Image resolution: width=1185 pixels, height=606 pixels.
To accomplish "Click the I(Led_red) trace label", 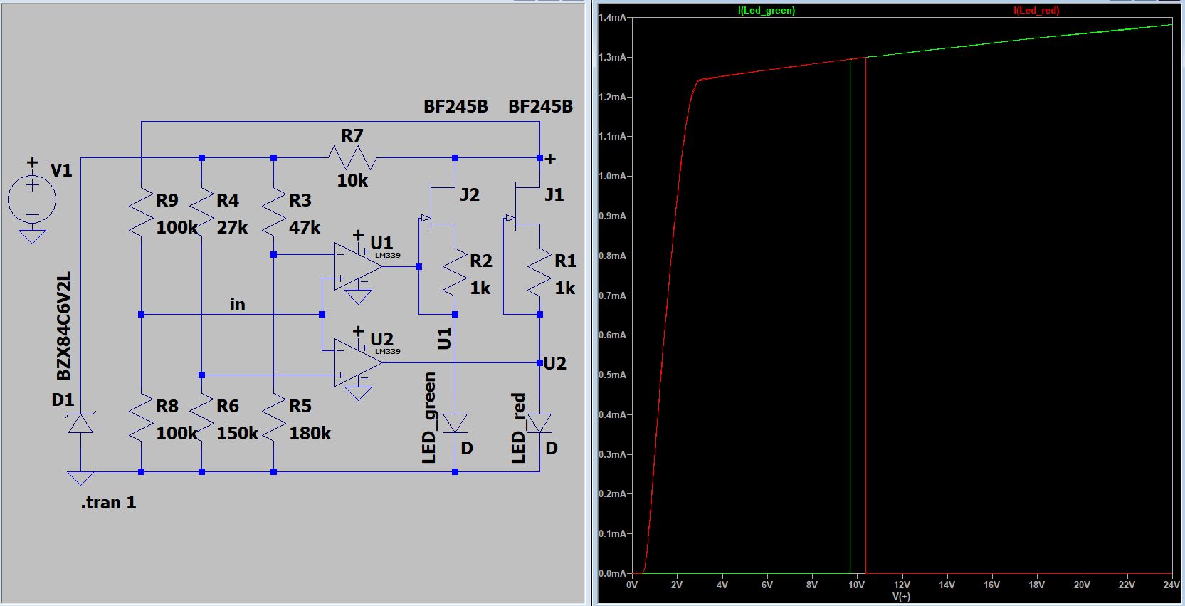I will [x=1036, y=11].
